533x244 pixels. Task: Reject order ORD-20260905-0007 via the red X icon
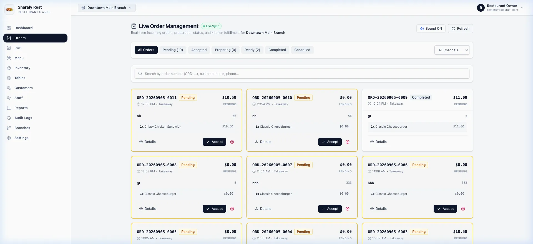tap(348, 209)
